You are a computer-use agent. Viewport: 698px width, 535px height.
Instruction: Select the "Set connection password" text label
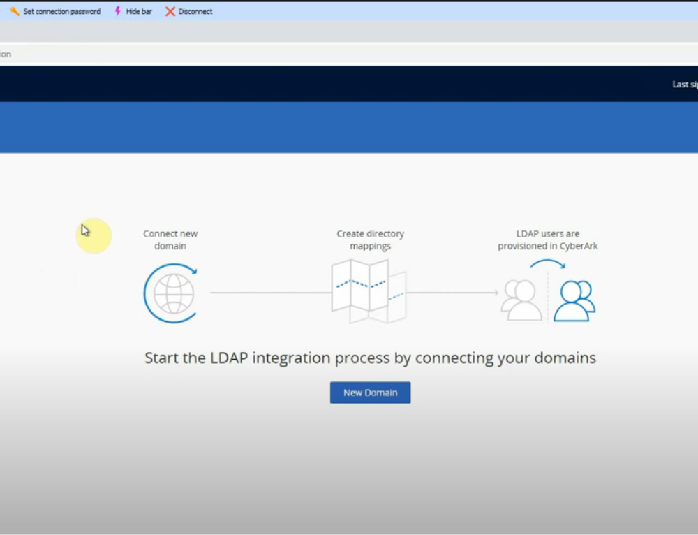tap(61, 12)
